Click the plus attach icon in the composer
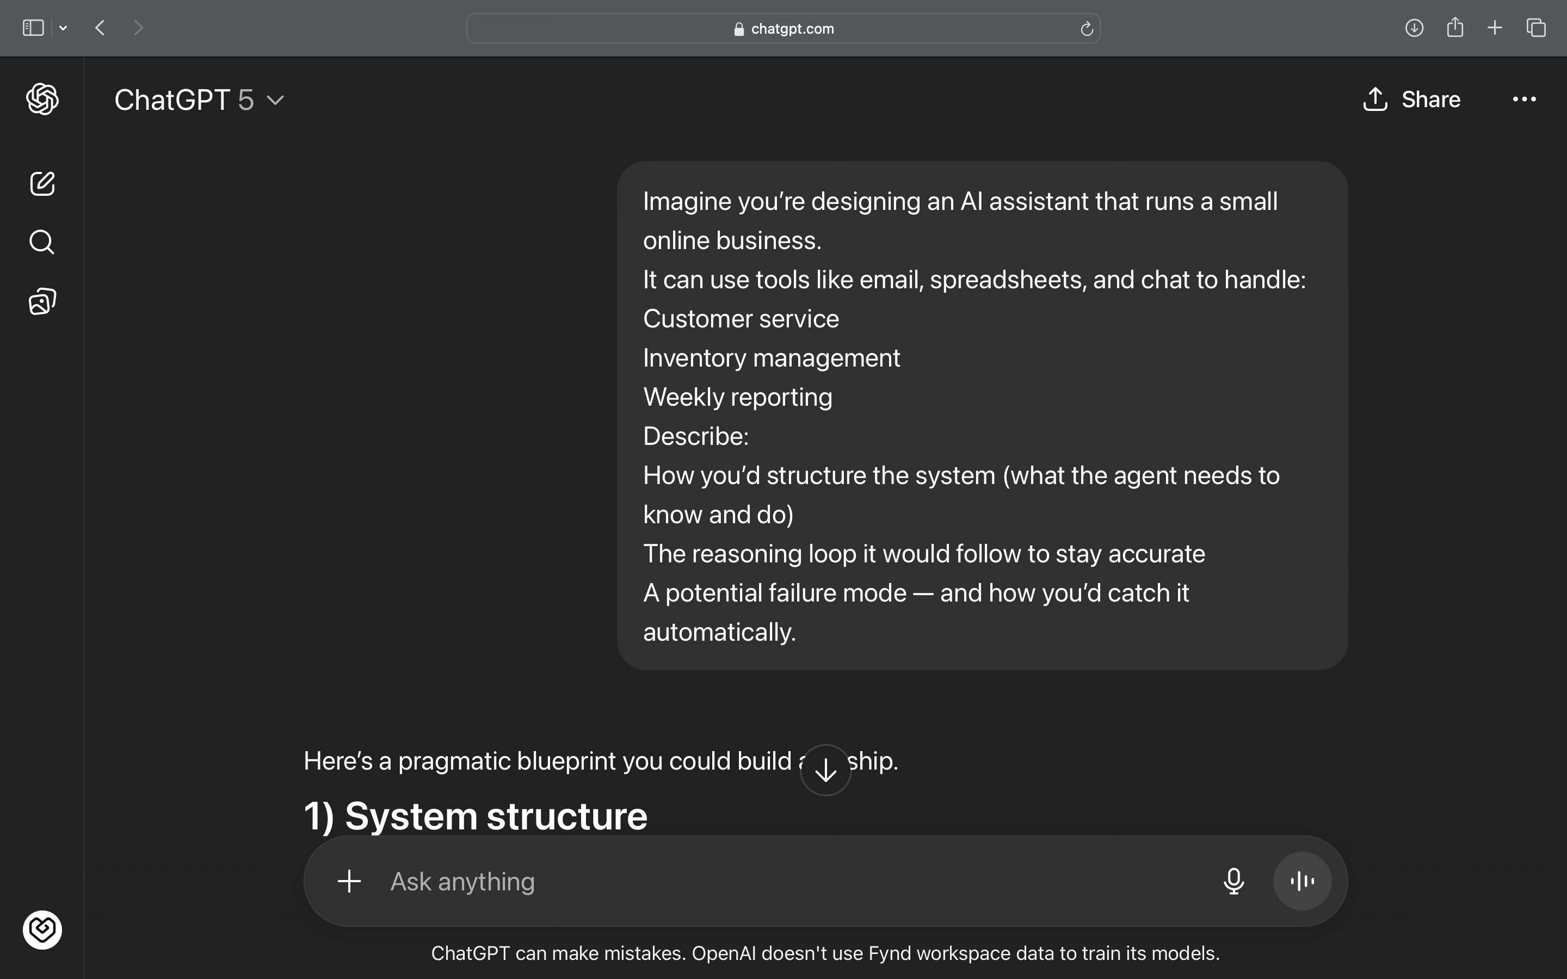The width and height of the screenshot is (1567, 979). point(349,881)
